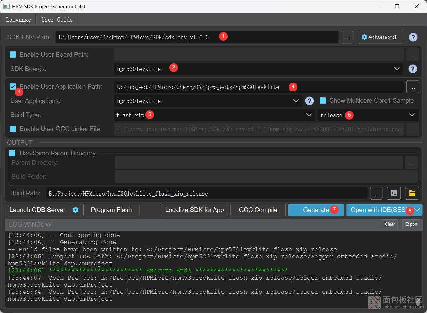Click the LOG WINDOW header label
Screen dimensions: 427x313
30,224
